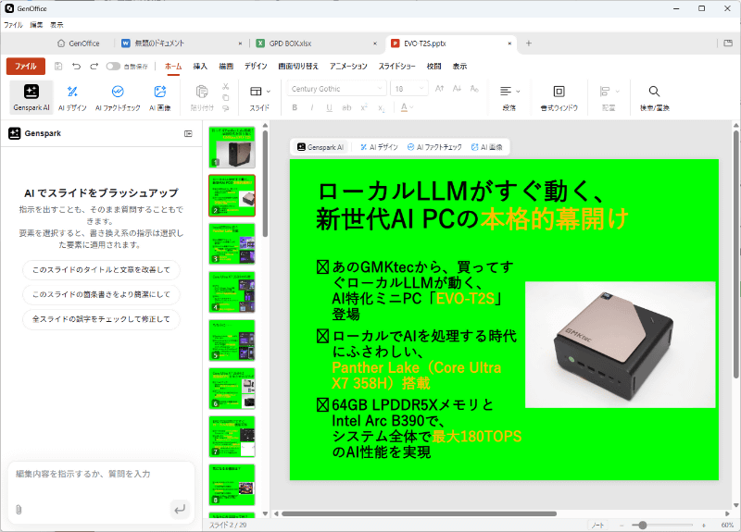The height and width of the screenshot is (532, 741).
Task: Switch to the スライドショー ribbon tab
Action: click(396, 66)
